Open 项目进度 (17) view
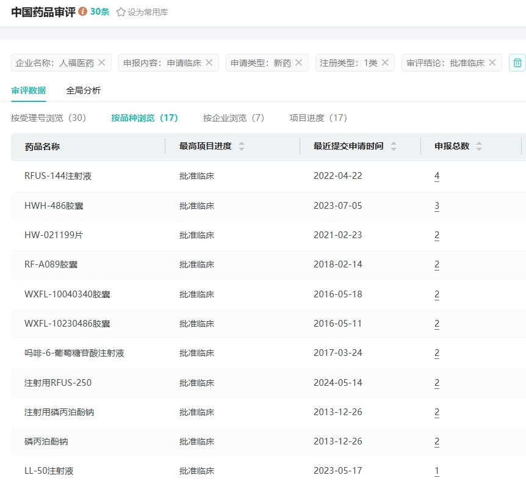The height and width of the screenshot is (486, 526). point(318,118)
